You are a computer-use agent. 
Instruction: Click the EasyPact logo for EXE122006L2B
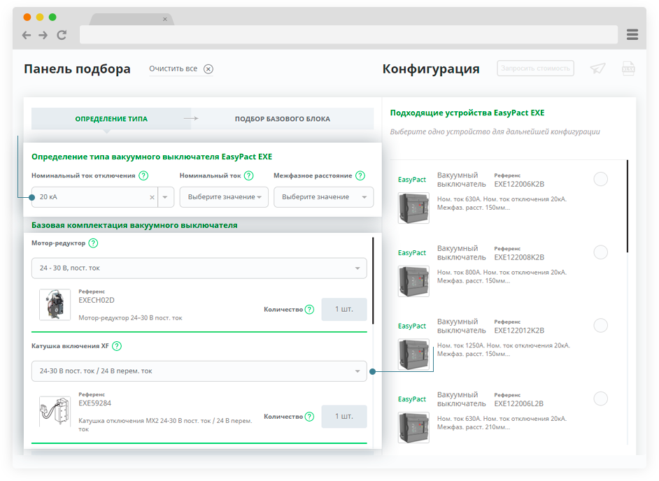[412, 399]
